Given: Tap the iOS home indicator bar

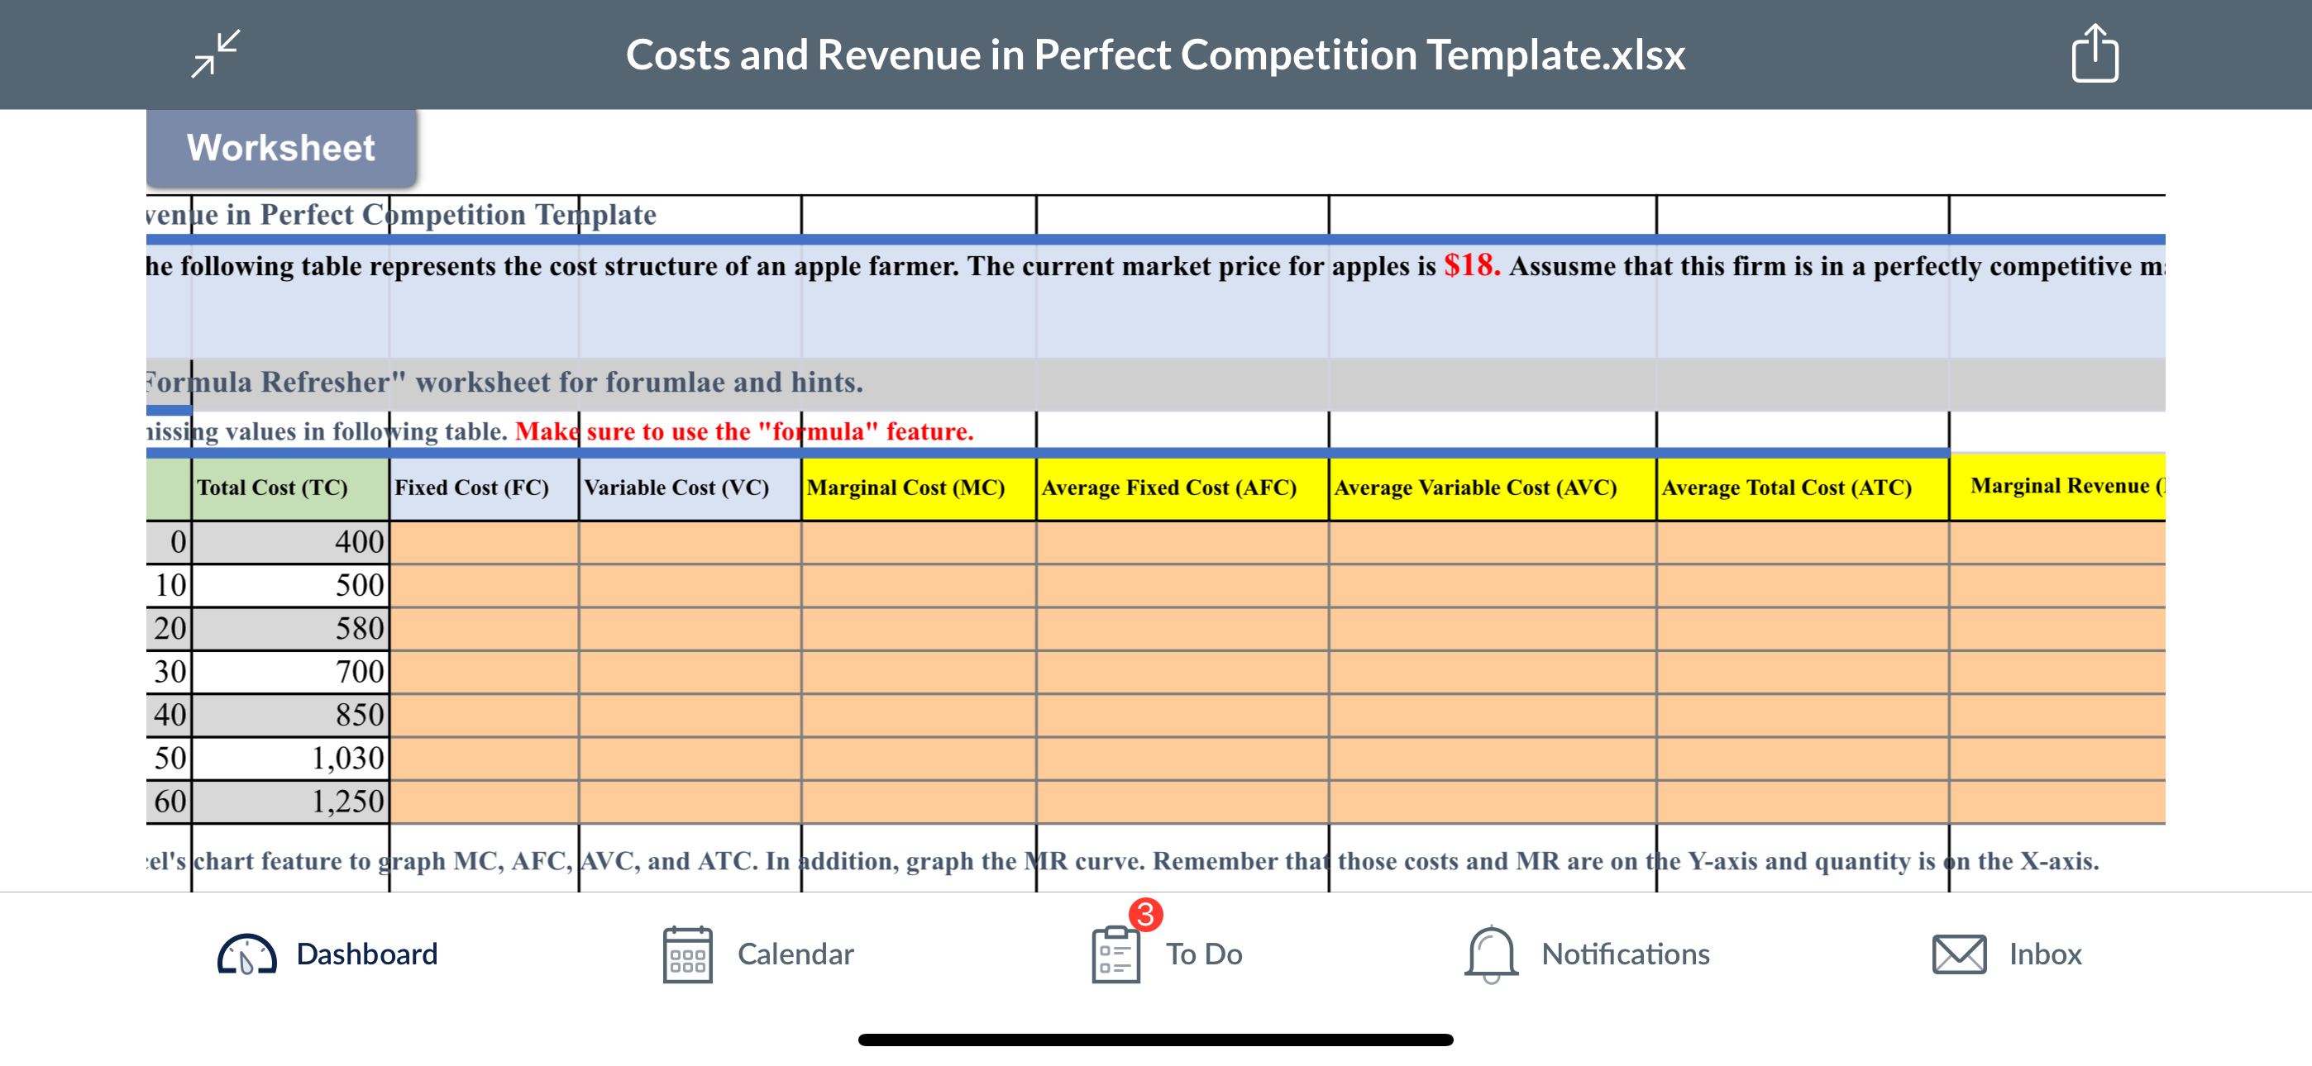Looking at the screenshot, I should (1156, 1042).
